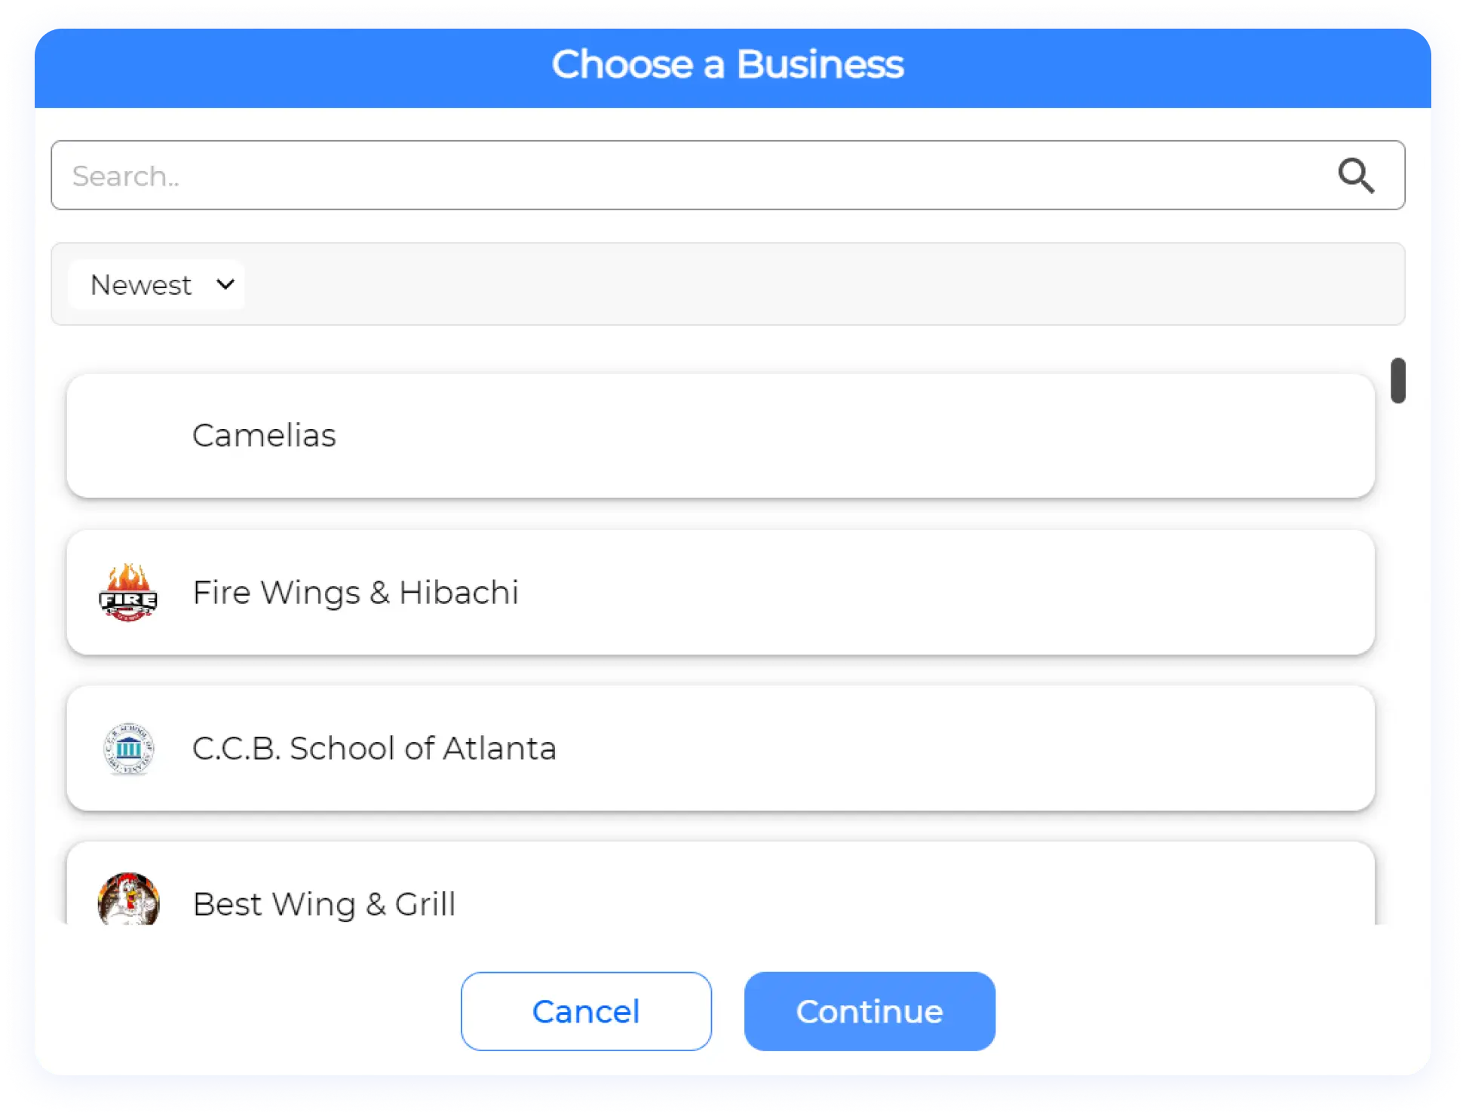Click the Fire Wings & Hibachi flame logo
This screenshot has width=1466, height=1116.
pyautogui.click(x=128, y=593)
